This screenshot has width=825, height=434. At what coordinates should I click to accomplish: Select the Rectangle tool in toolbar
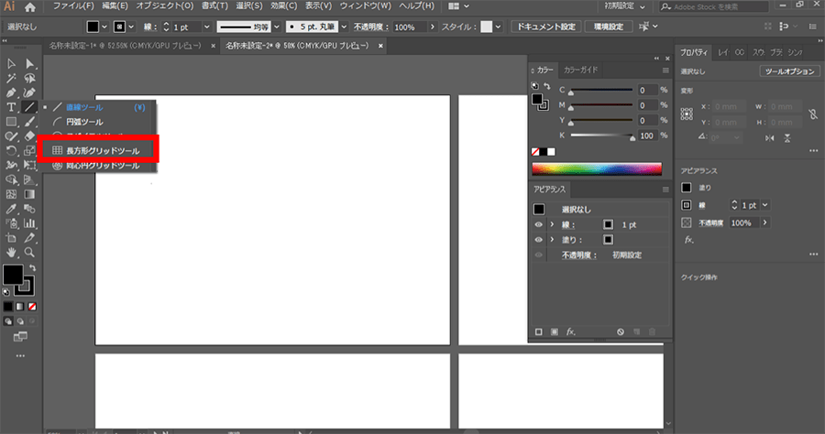point(11,122)
